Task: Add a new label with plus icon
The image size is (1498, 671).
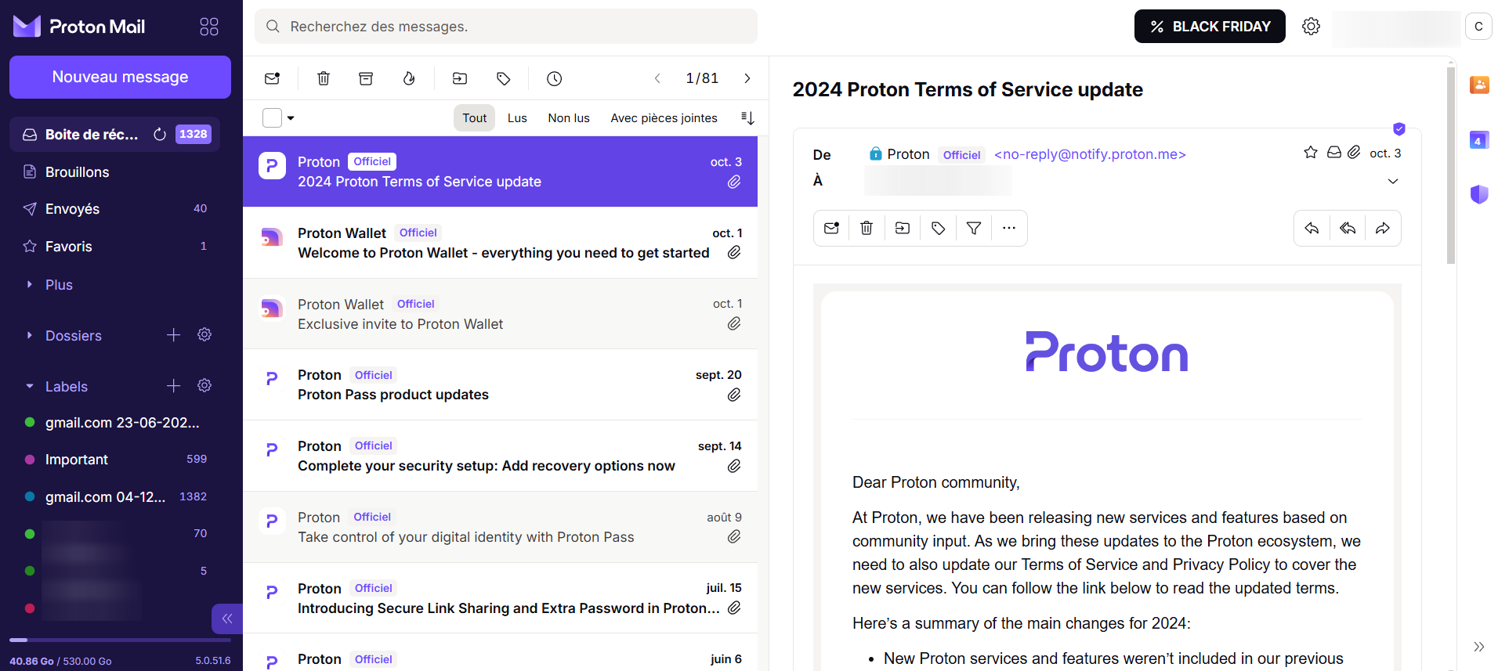Action: (x=174, y=386)
